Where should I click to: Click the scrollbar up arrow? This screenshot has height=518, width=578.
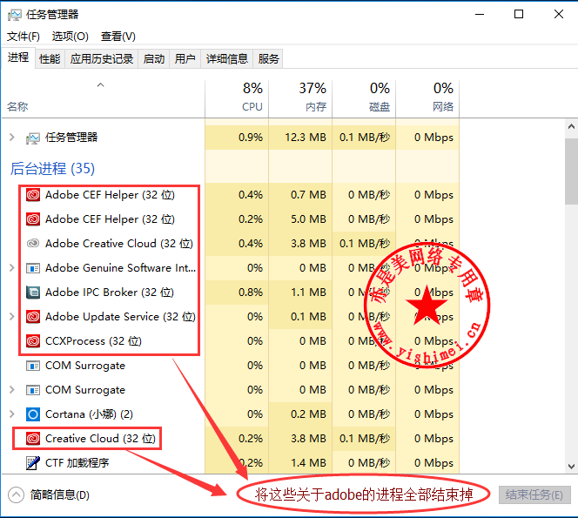(571, 127)
